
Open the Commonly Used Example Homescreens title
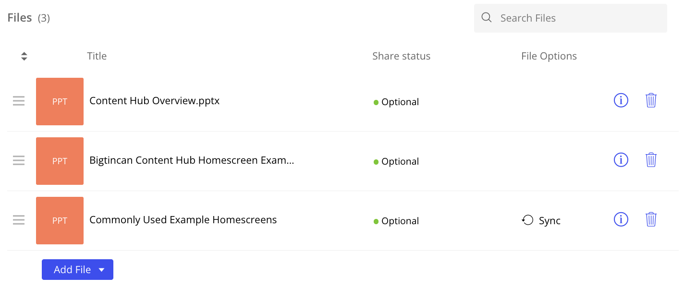click(x=183, y=220)
